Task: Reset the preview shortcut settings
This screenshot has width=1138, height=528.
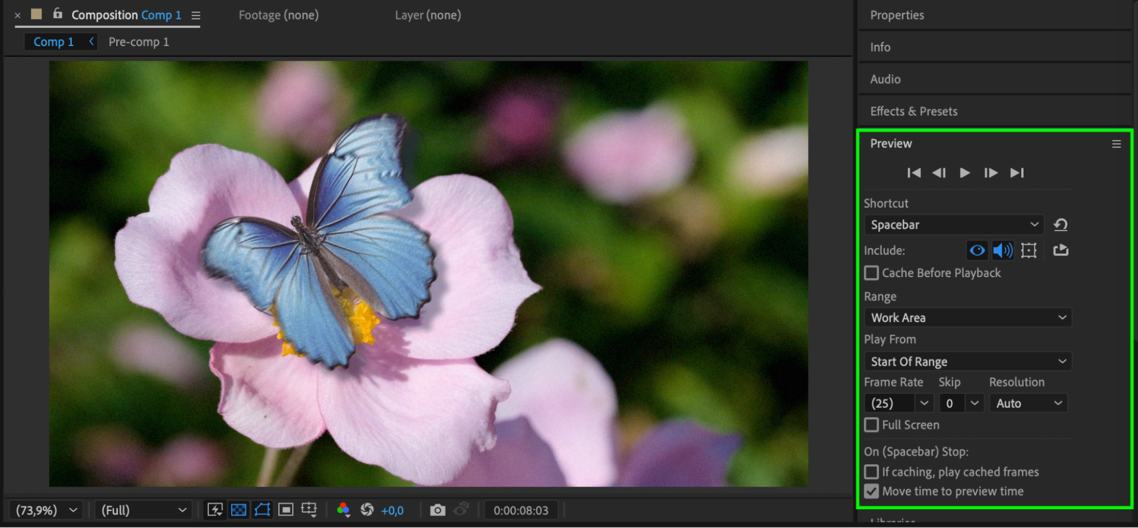Action: coord(1060,225)
